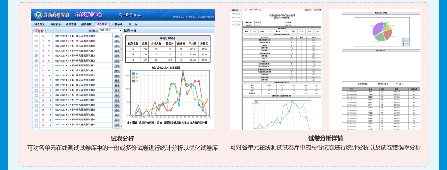447x170 pixels.
Task: Uncheck the checkbox for test paper row 3
Action: [36, 46]
